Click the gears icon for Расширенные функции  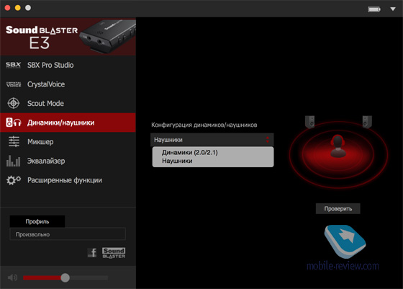[x=14, y=180]
